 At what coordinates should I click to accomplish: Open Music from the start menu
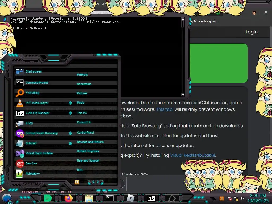point(81,103)
